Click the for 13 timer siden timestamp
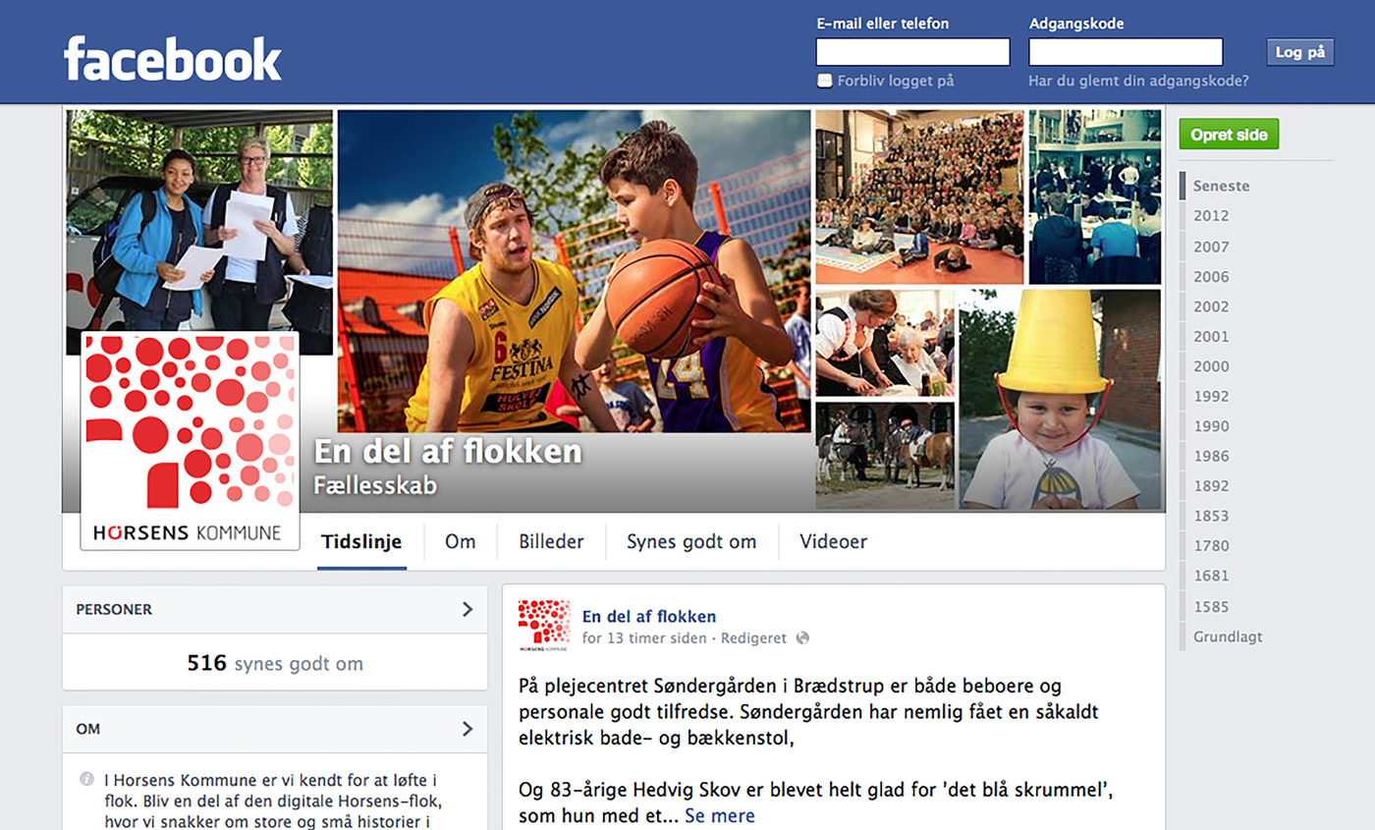 [x=643, y=637]
